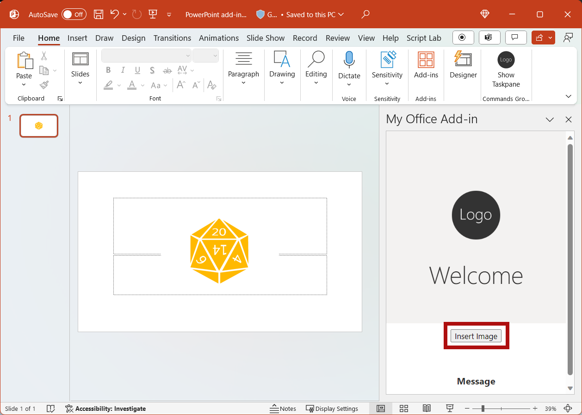Viewport: 582px width, 415px height.
Task: Open the font name combo box
Action: [146, 56]
